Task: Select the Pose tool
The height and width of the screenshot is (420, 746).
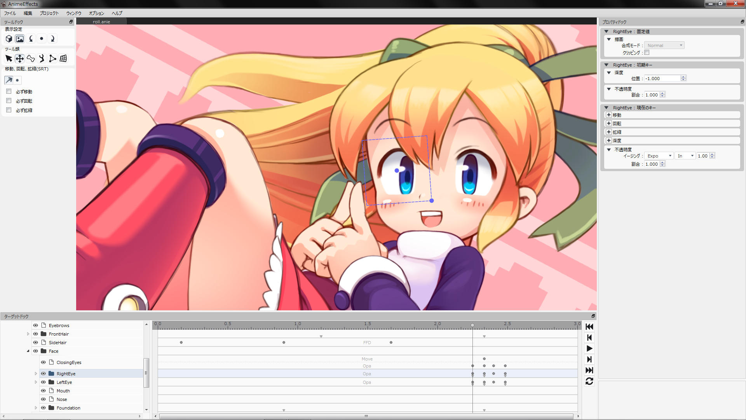Action: click(x=42, y=58)
